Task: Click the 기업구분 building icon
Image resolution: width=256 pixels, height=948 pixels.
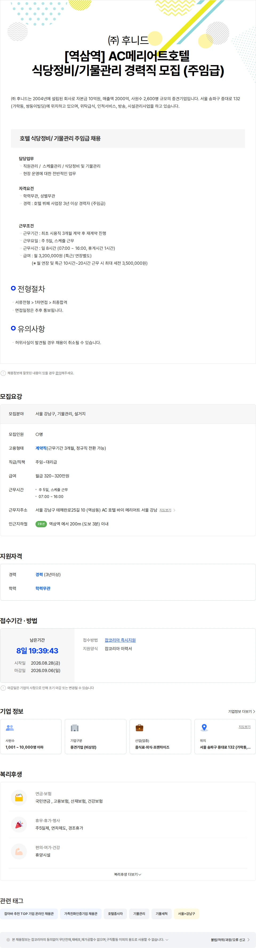Action: 74,728
